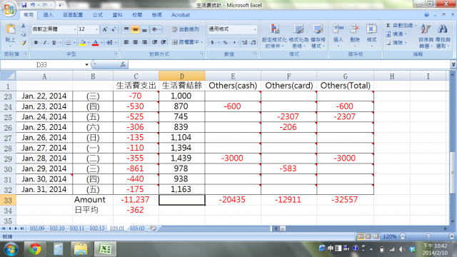The height and width of the screenshot is (257, 457).
Task: Open Conditional Formatting options
Action: 274,36
